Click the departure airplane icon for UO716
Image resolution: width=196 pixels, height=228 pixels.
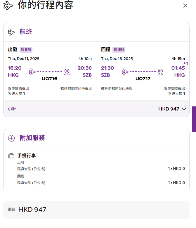tap(32, 72)
